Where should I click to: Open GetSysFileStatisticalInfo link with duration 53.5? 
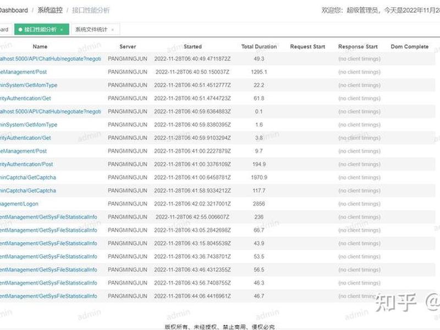(48, 257)
